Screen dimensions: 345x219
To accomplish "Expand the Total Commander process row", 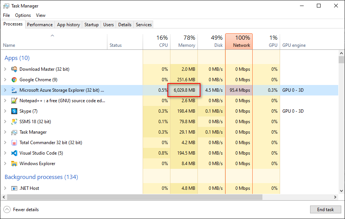I will [x=5, y=143].
